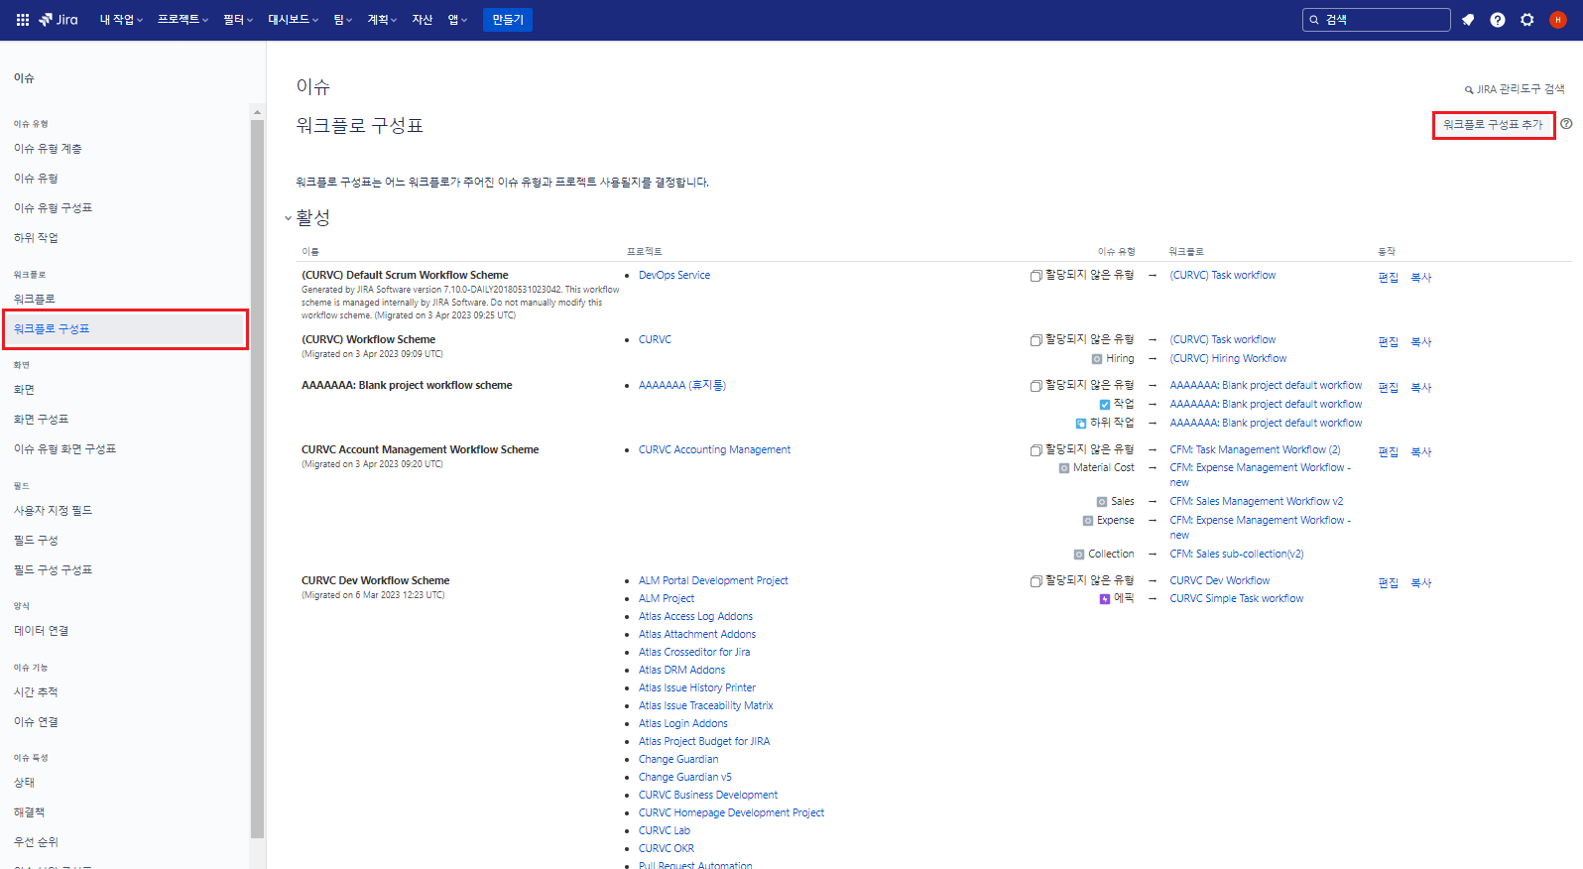
Task: Open 이슈 유형 계층 in sidebar
Action: click(x=48, y=149)
